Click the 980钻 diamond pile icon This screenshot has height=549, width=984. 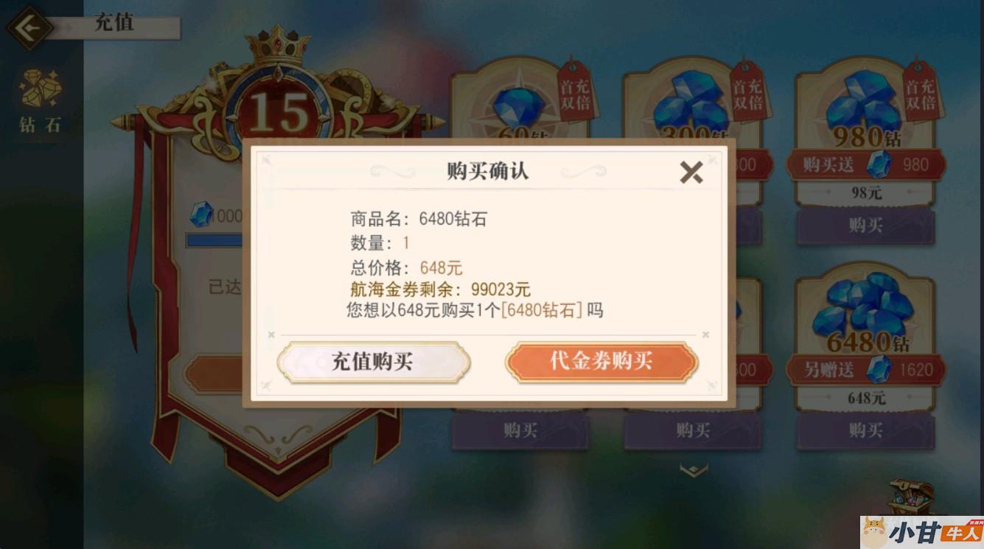click(862, 99)
